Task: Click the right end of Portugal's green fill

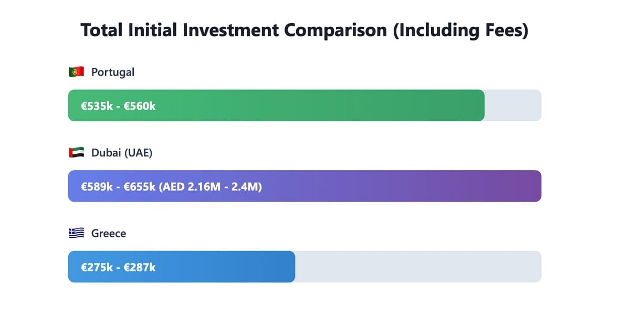Action: (480, 106)
